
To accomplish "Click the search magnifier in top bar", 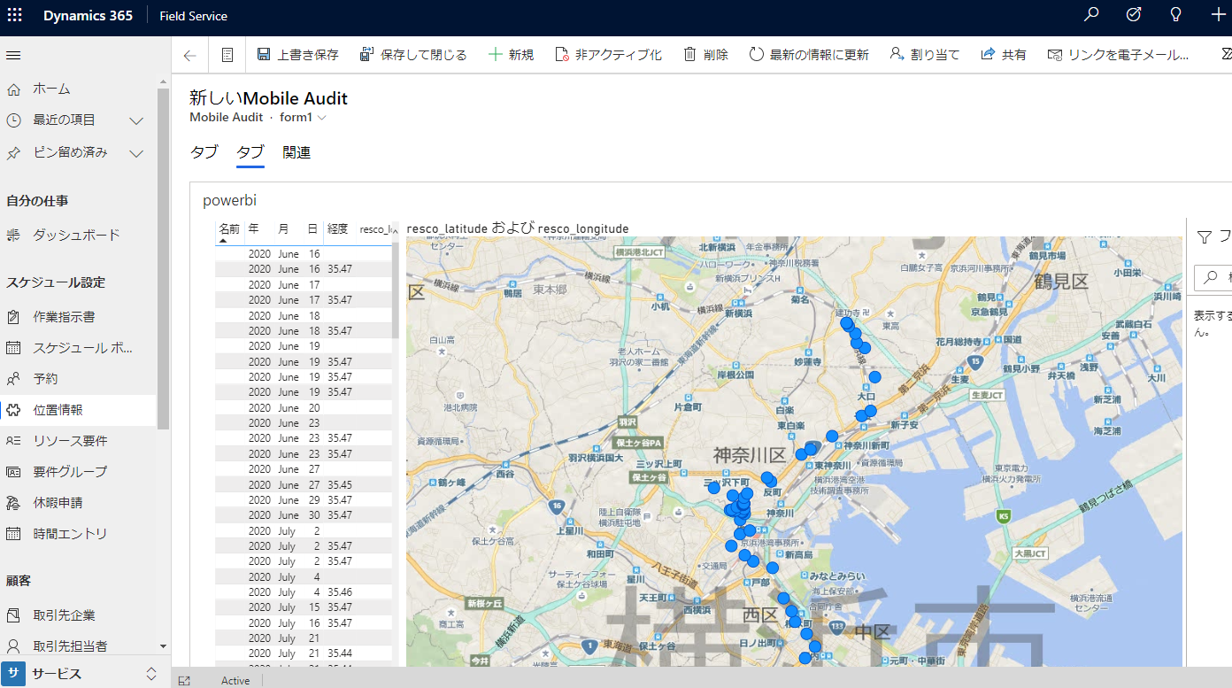I will (1091, 15).
